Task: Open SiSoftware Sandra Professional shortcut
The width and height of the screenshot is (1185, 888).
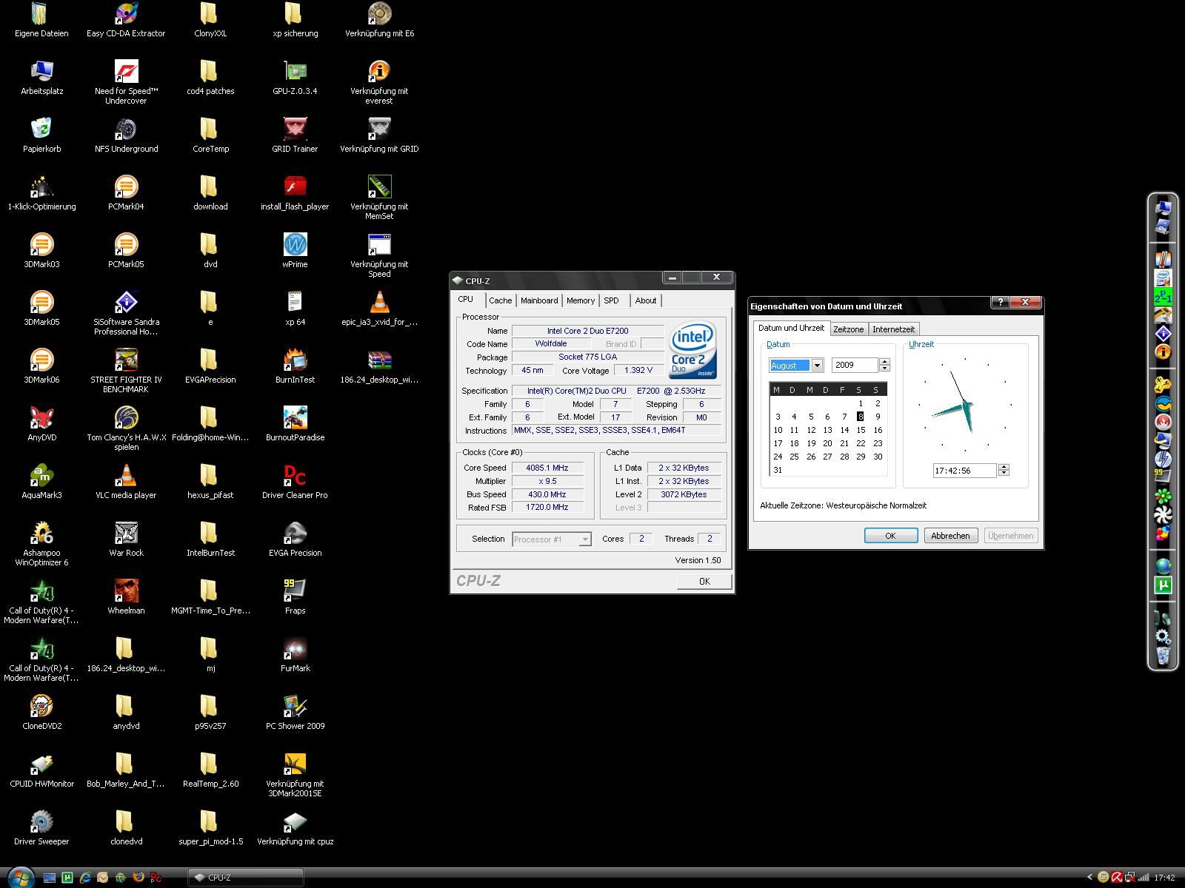Action: (126, 312)
